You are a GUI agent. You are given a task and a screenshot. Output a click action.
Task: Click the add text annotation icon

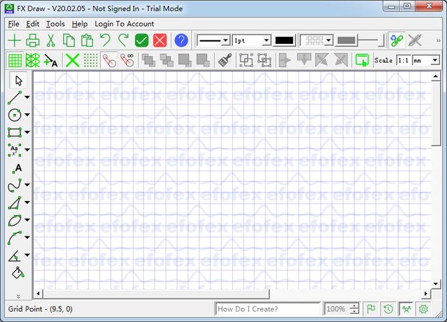pos(51,61)
